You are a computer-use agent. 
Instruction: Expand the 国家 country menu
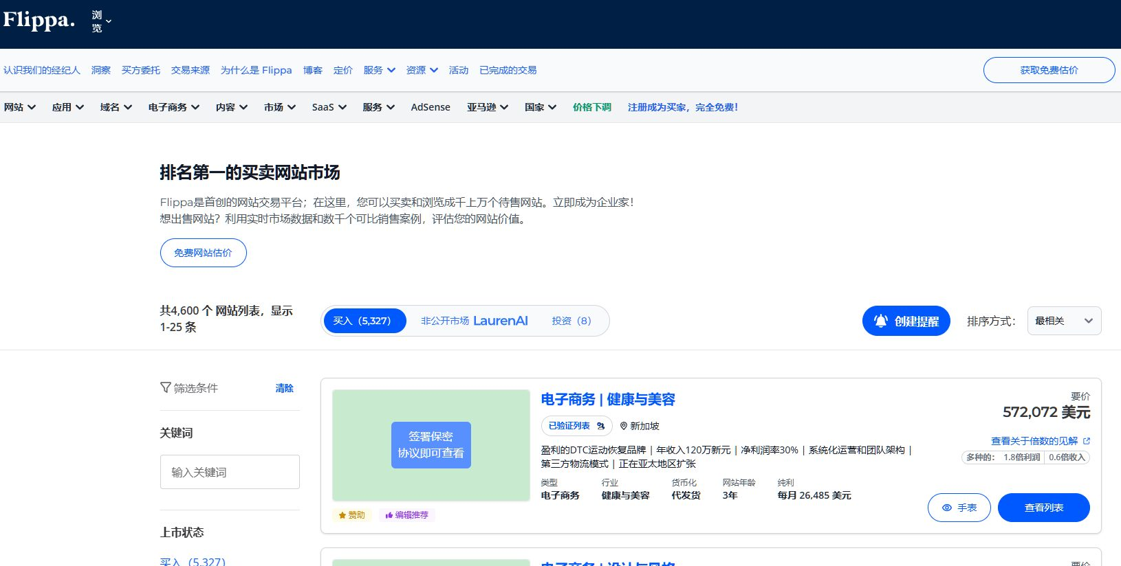[541, 107]
